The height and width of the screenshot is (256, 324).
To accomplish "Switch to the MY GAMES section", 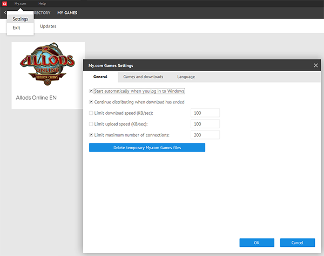I will tap(67, 13).
